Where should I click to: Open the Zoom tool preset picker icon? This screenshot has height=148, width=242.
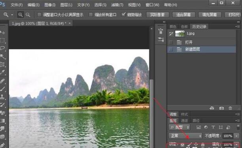point(6,15)
